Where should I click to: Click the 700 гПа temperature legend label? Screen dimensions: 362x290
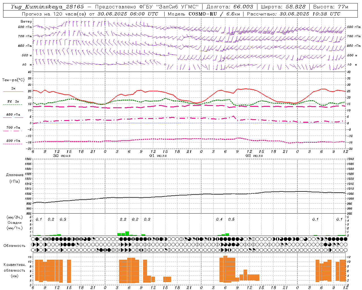(x=13, y=127)
